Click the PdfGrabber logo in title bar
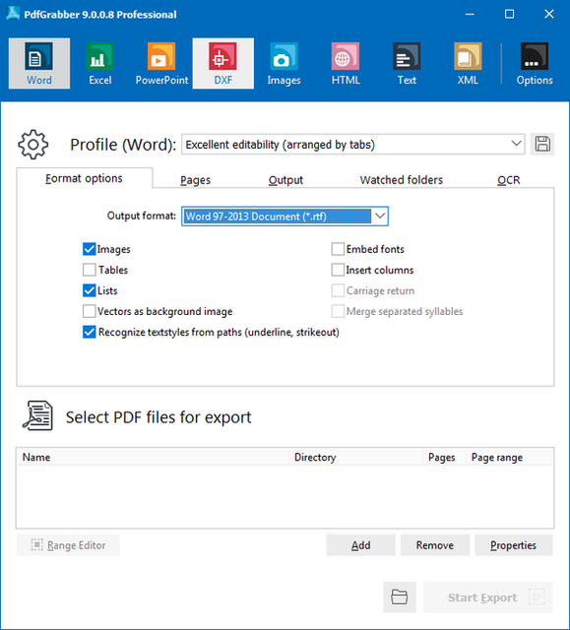 click(13, 14)
